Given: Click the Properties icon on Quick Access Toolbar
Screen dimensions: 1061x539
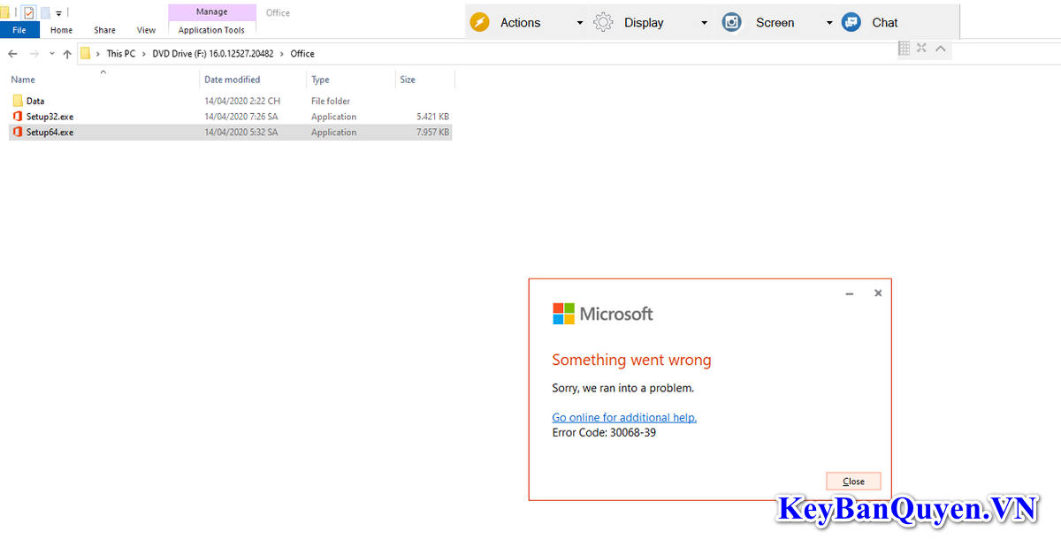Looking at the screenshot, I should point(29,11).
